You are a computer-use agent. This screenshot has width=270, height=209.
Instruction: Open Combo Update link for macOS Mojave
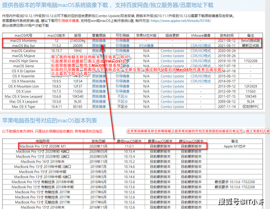point(172,56)
